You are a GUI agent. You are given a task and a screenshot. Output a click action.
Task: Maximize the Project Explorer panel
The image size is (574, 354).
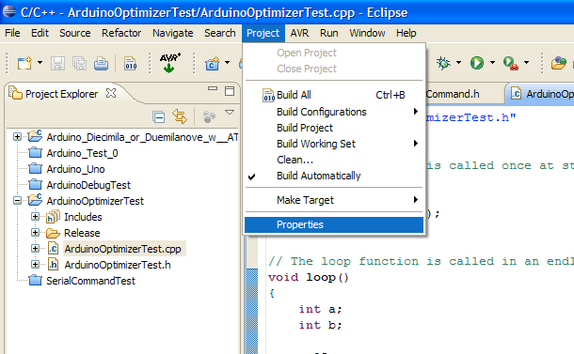coord(230,91)
